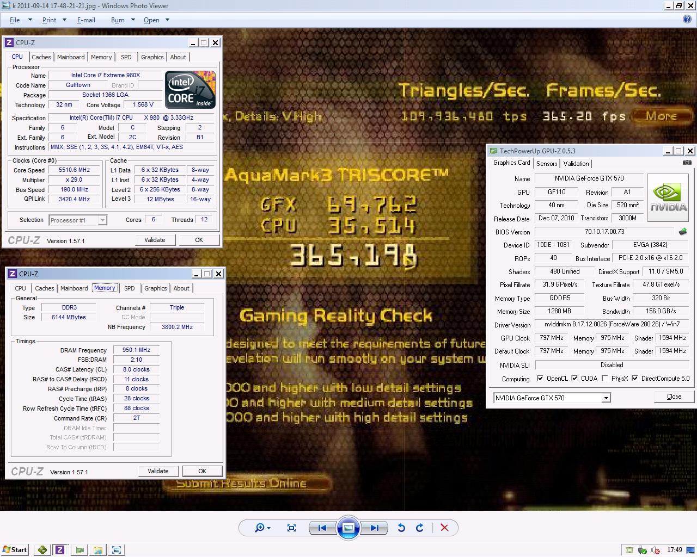
Task: Click the Start button on the taskbar
Action: [15, 549]
